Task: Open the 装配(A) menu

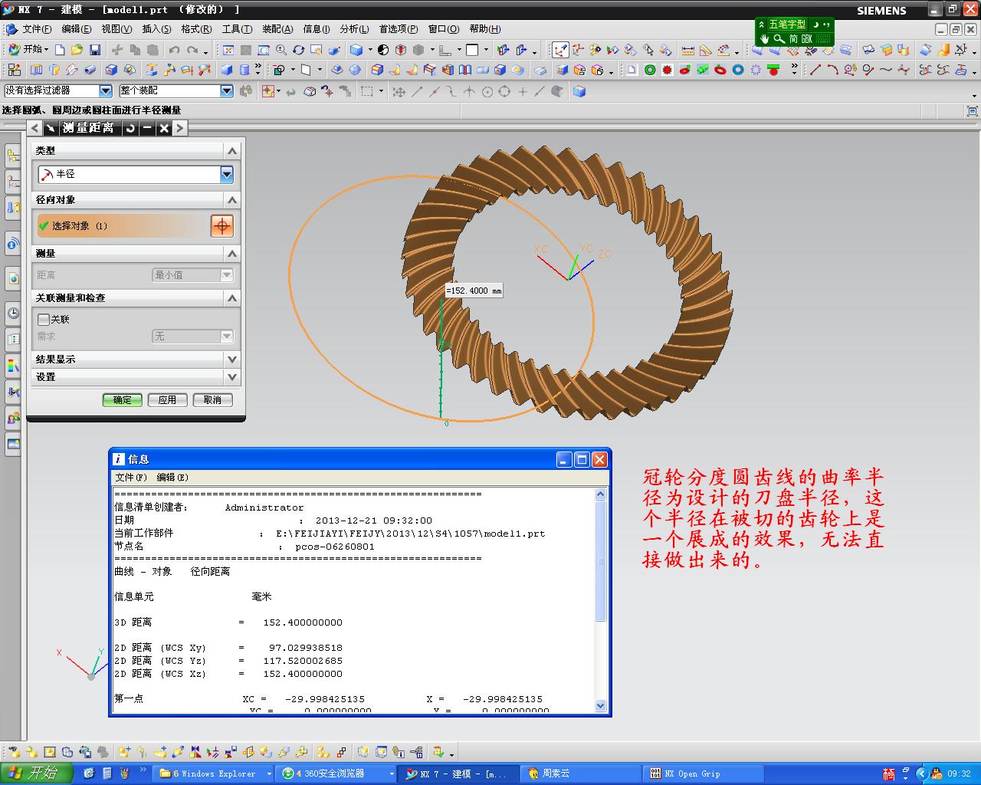Action: pyautogui.click(x=277, y=29)
